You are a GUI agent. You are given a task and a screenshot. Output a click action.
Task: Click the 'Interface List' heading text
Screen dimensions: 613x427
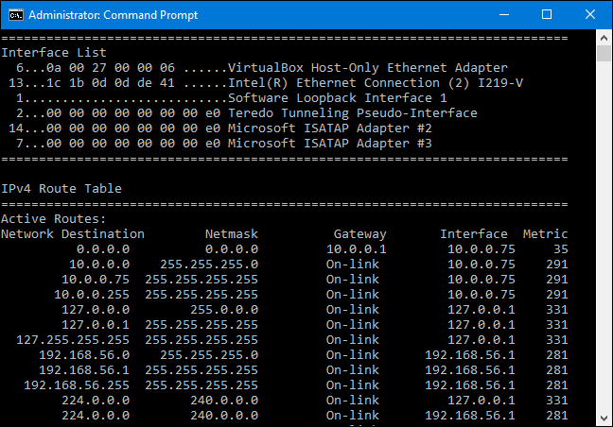[54, 52]
